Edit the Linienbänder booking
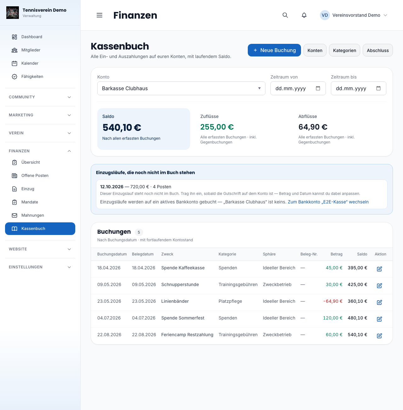Viewport: 403px width, 410px height. point(379,302)
